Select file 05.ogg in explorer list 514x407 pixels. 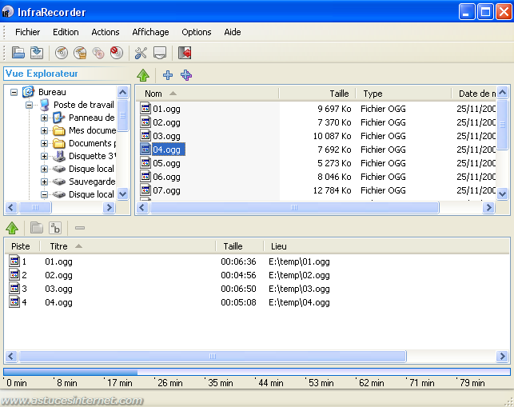pyautogui.click(x=166, y=163)
